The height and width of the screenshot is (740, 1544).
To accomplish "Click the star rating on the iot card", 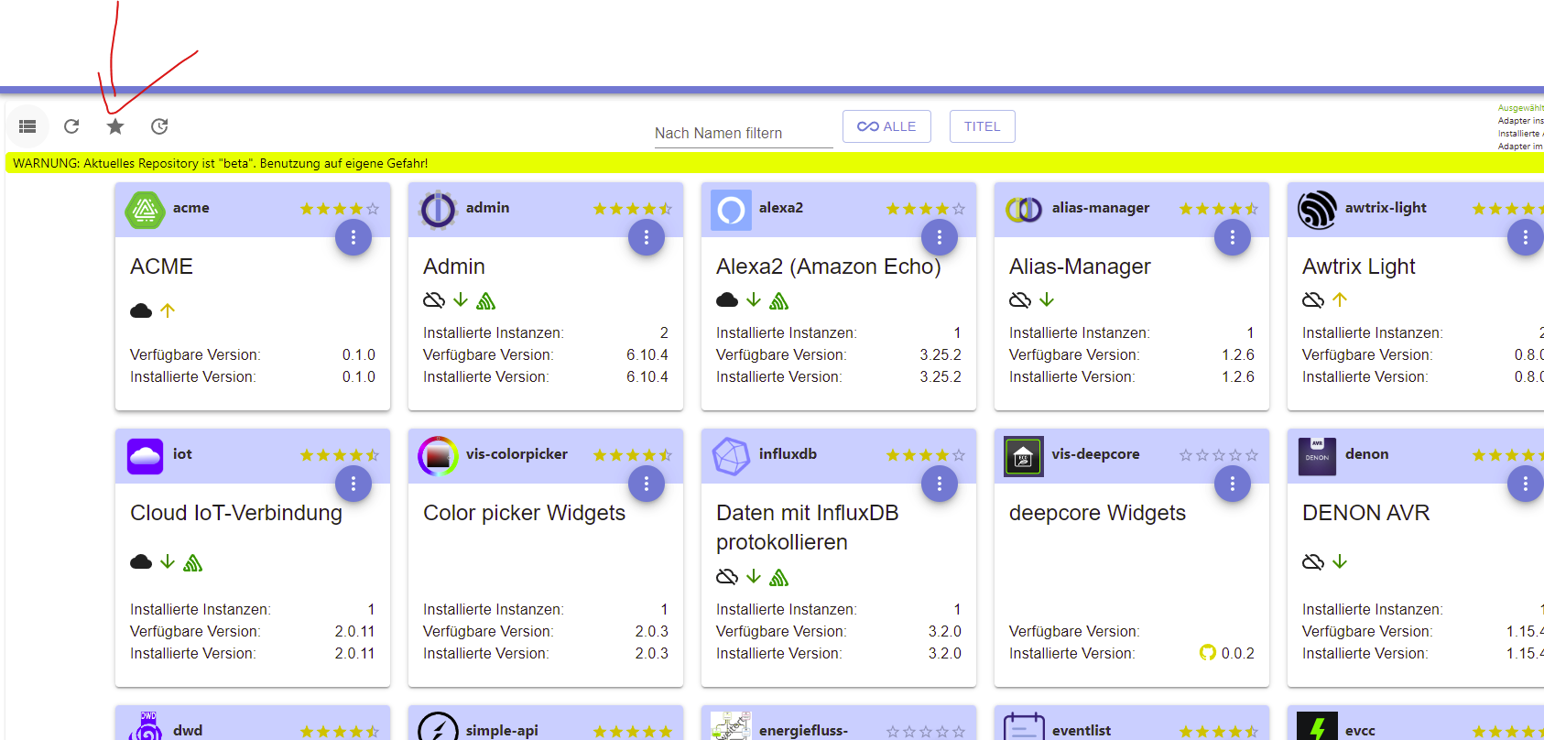I will point(340,455).
